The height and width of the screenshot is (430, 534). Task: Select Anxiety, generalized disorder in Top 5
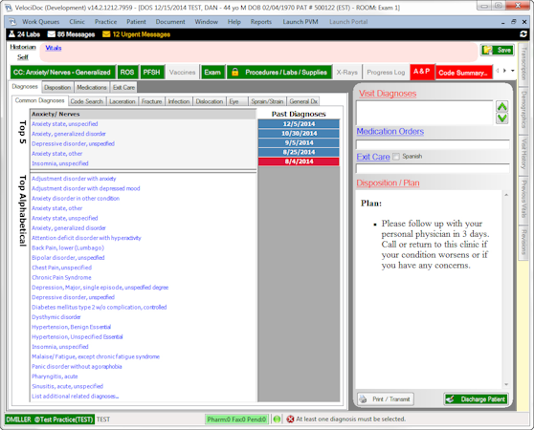pyautogui.click(x=69, y=134)
